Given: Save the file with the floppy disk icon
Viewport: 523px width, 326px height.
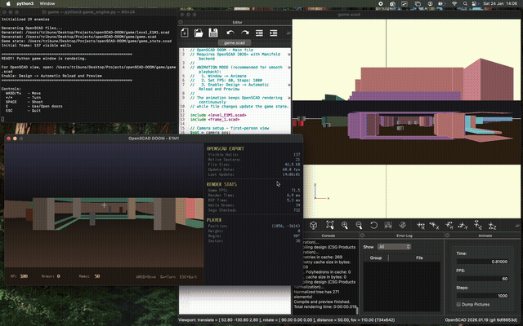Looking at the screenshot, I should 213,33.
